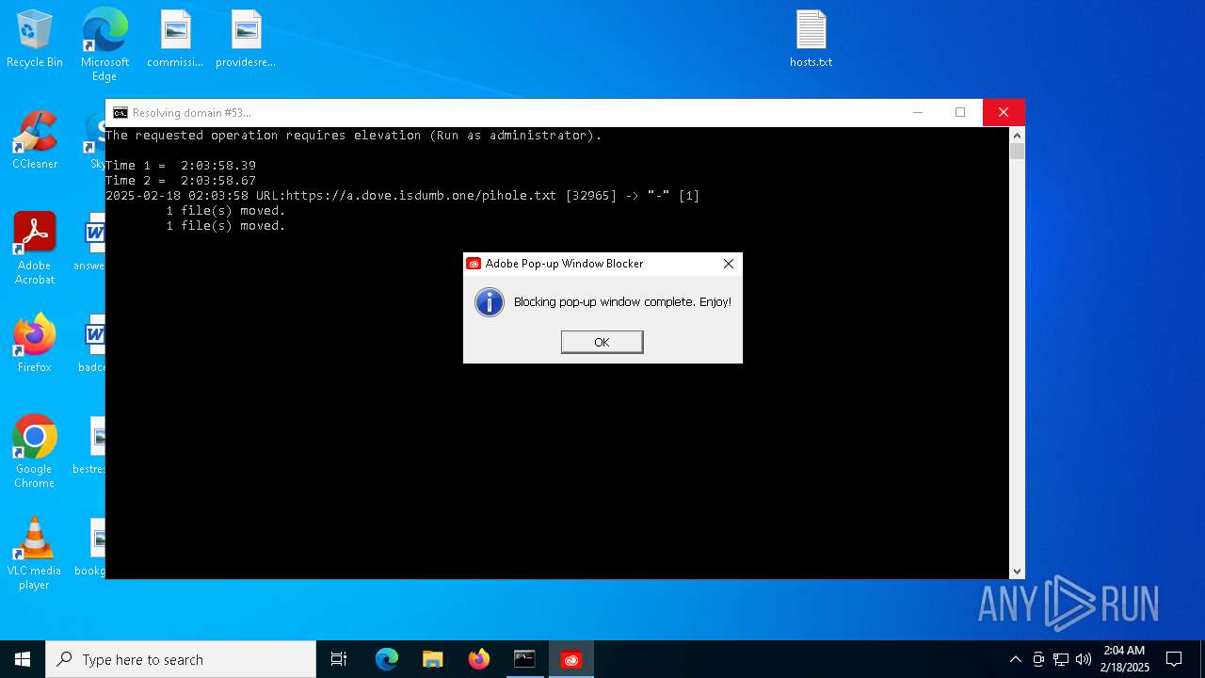Close the Resolving domain console window
This screenshot has height=678, width=1205.
(x=1004, y=112)
